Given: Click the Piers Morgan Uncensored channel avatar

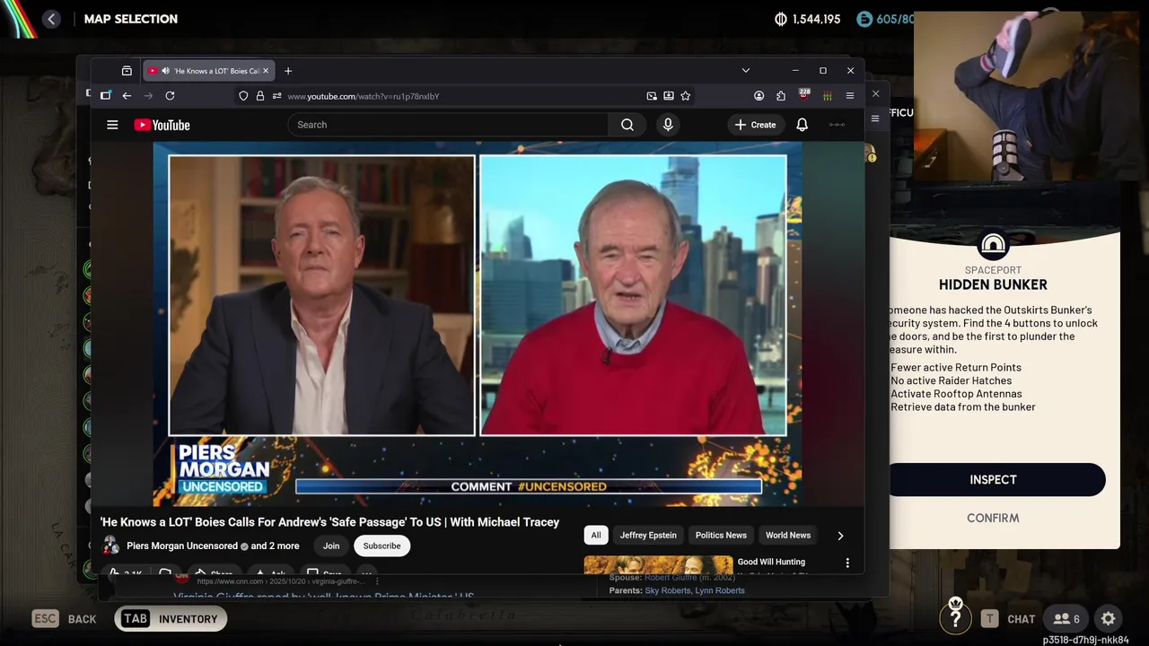Looking at the screenshot, I should coord(110,546).
